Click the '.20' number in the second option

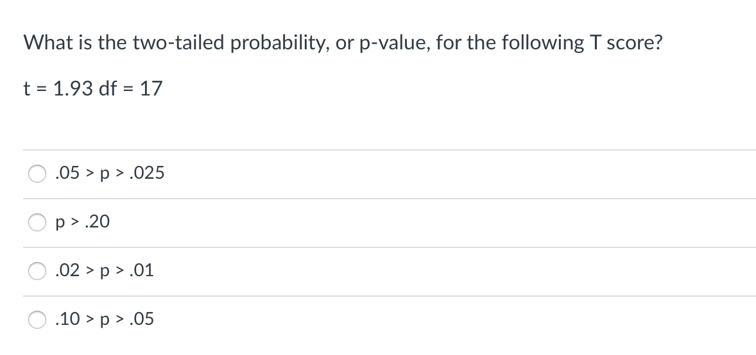coord(97,222)
